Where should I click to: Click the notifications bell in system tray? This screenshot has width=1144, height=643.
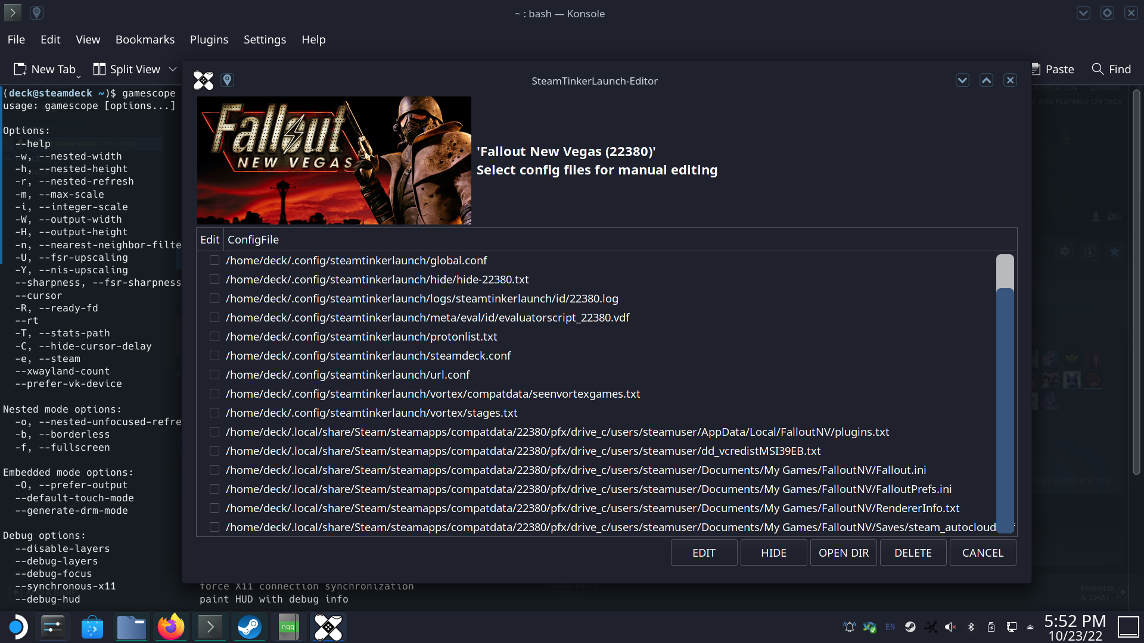pyautogui.click(x=848, y=627)
